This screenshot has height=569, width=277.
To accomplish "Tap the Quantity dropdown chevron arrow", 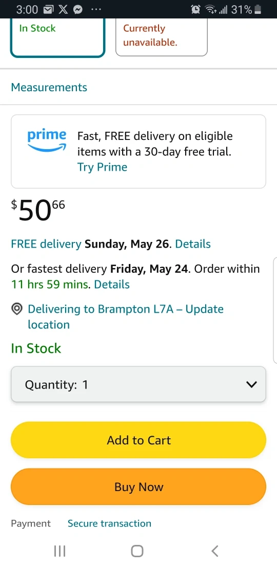I will (251, 384).
